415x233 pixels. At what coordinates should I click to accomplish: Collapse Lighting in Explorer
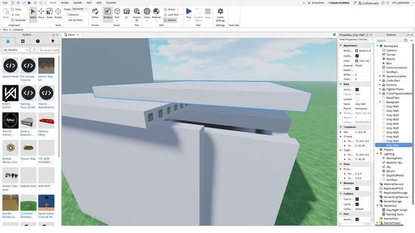click(x=377, y=154)
